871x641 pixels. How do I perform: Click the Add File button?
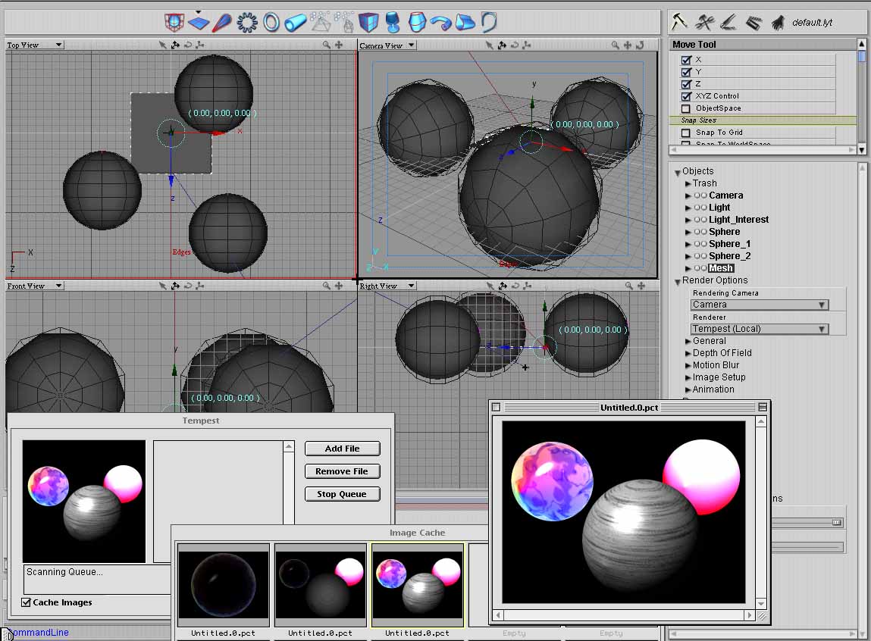click(x=342, y=449)
